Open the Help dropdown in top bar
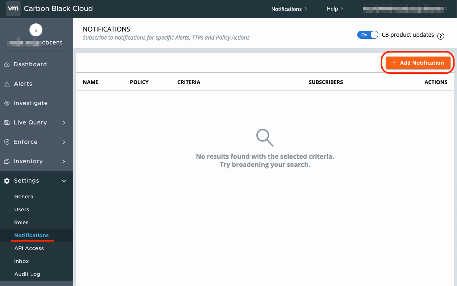Image resolution: width=457 pixels, height=286 pixels. pos(335,9)
